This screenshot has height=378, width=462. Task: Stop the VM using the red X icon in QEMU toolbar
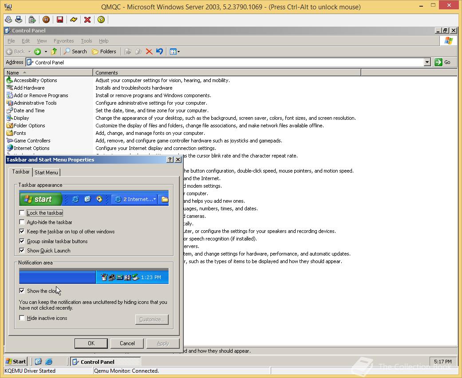87,20
